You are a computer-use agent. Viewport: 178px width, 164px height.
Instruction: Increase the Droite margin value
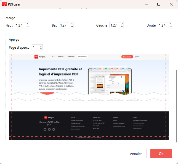[x=171, y=24]
